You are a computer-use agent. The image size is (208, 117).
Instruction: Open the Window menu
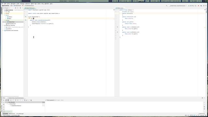(x=46, y=4)
